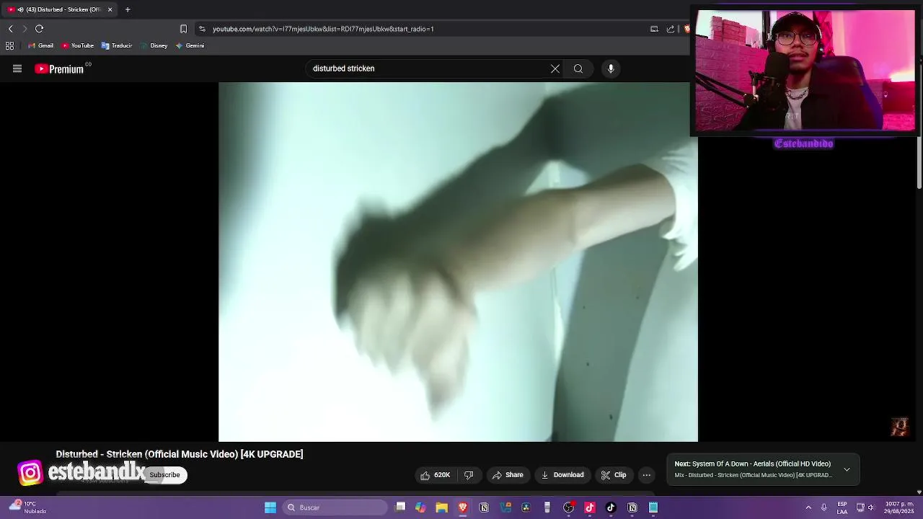923x519 pixels.
Task: Open the Gmail bookmark
Action: (40, 45)
